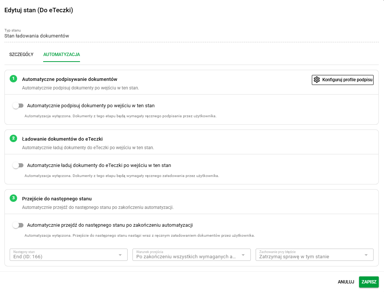Click the Typ stanu field value
Viewport: 384px width, 292px height.
click(x=37, y=36)
